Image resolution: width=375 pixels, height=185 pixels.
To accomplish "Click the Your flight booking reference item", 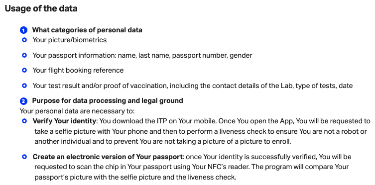I will tap(78, 71).
